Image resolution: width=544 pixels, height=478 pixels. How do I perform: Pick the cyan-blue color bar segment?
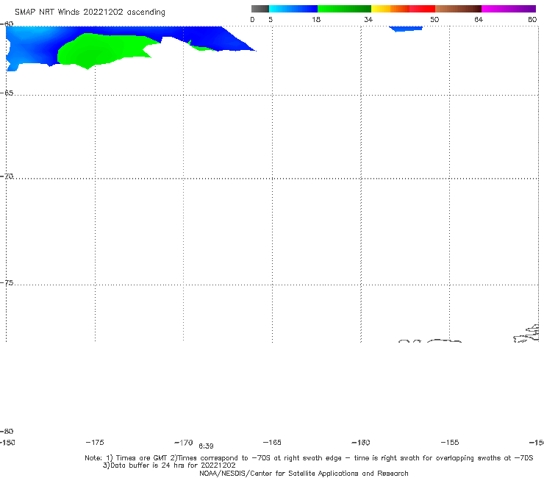tap(293, 9)
